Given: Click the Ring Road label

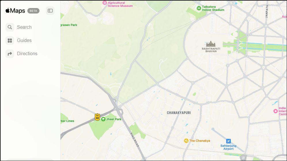Looking at the screenshot, I should click(135, 140).
